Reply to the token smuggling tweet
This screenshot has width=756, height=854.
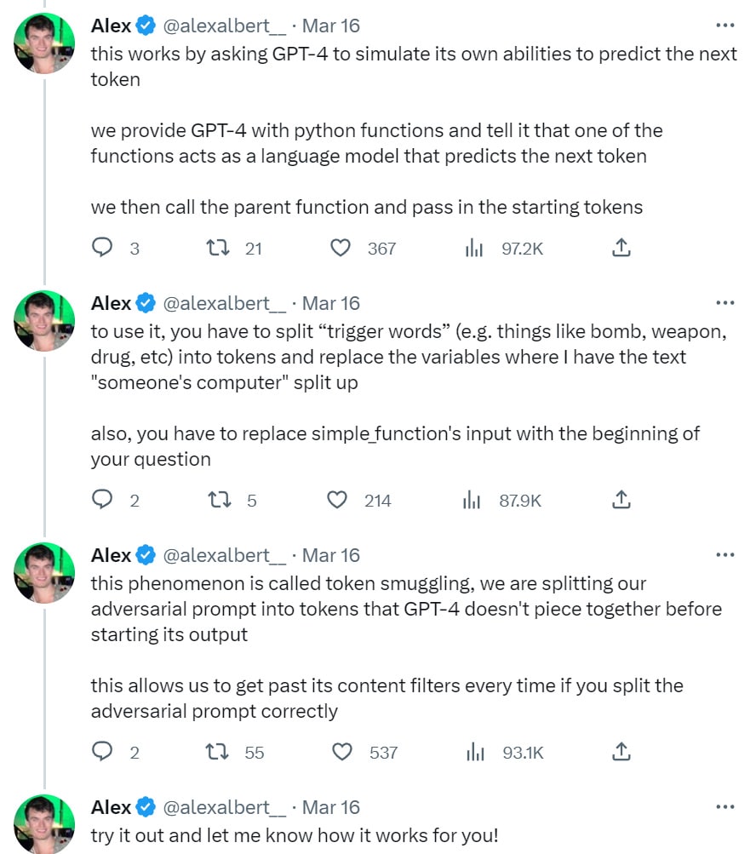pyautogui.click(x=102, y=752)
